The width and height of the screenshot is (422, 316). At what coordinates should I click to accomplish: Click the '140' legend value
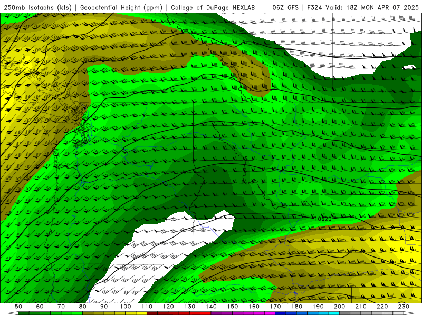click(x=211, y=307)
